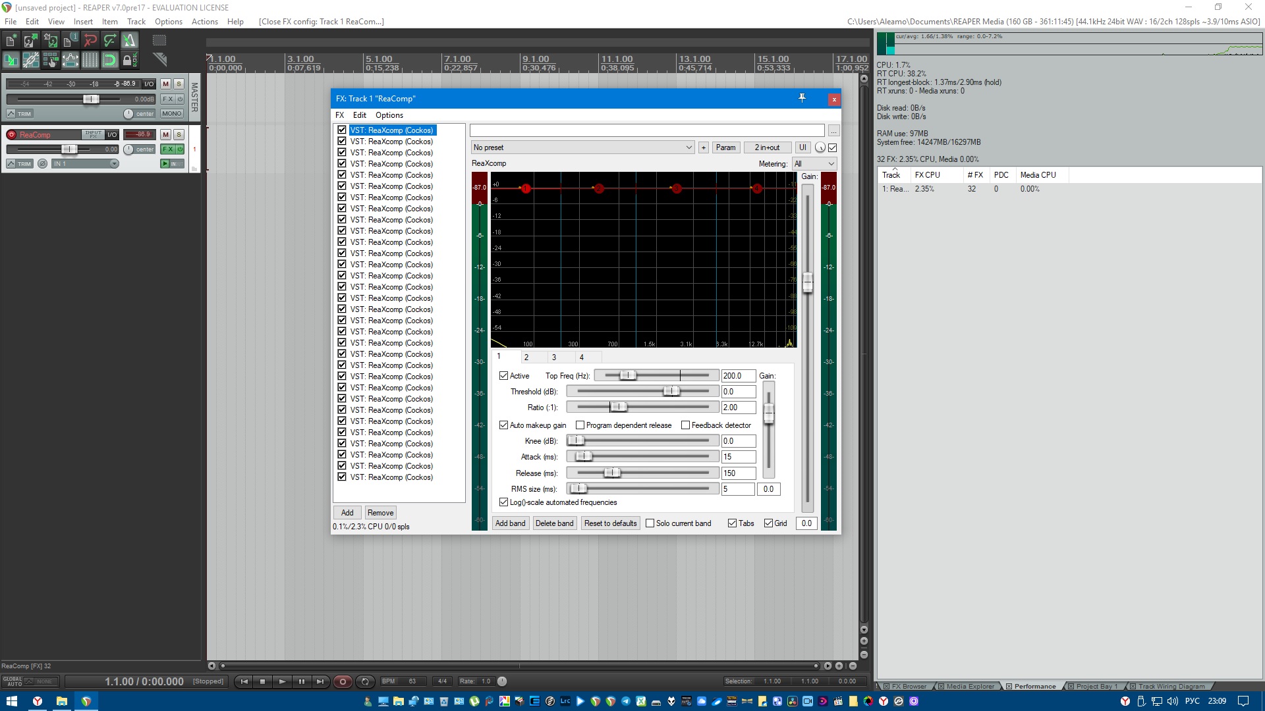The image size is (1265, 711).
Task: Arm the ReaComp track for recording
Action: click(11, 134)
